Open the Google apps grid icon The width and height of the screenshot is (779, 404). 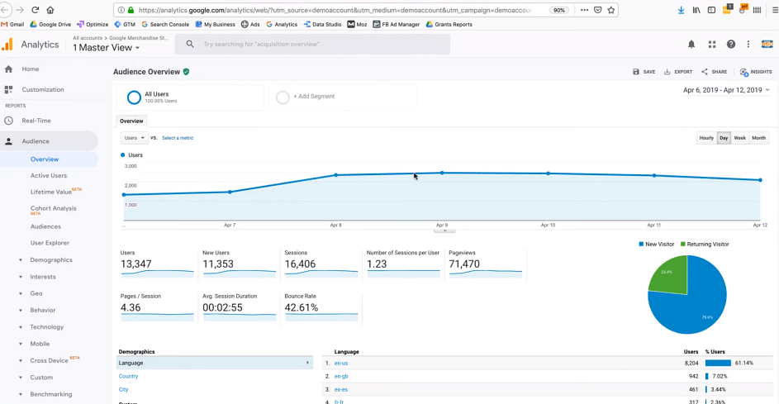coord(712,45)
